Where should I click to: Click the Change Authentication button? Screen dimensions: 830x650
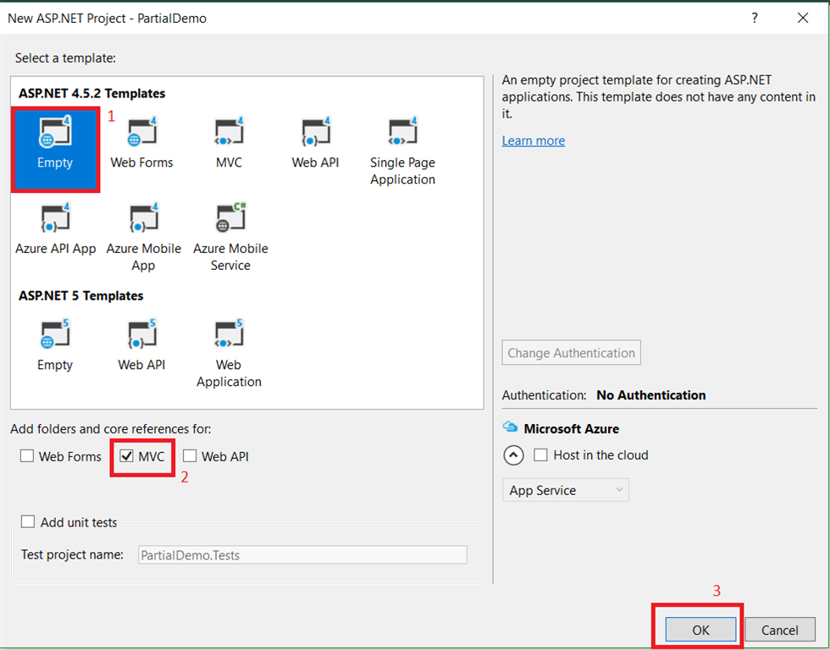pyautogui.click(x=571, y=352)
